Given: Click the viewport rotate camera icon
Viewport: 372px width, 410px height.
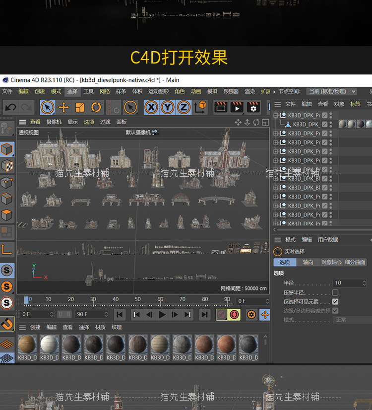Looking at the screenshot, I should coord(256,122).
